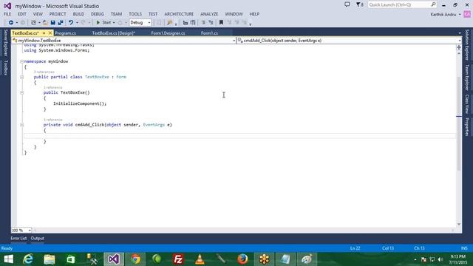This screenshot has width=473, height=266.
Task: Uncomment the selected lines
Action: tap(211, 23)
